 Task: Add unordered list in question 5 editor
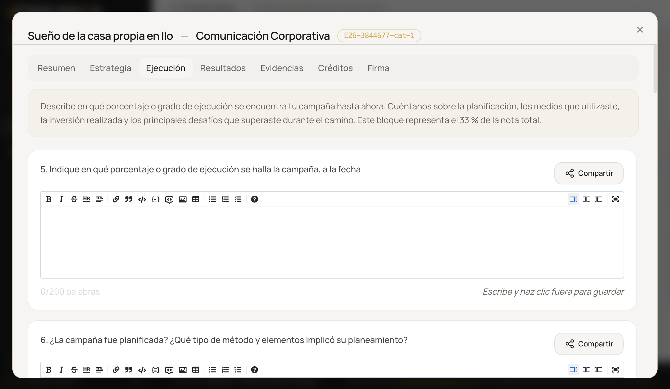(x=212, y=199)
